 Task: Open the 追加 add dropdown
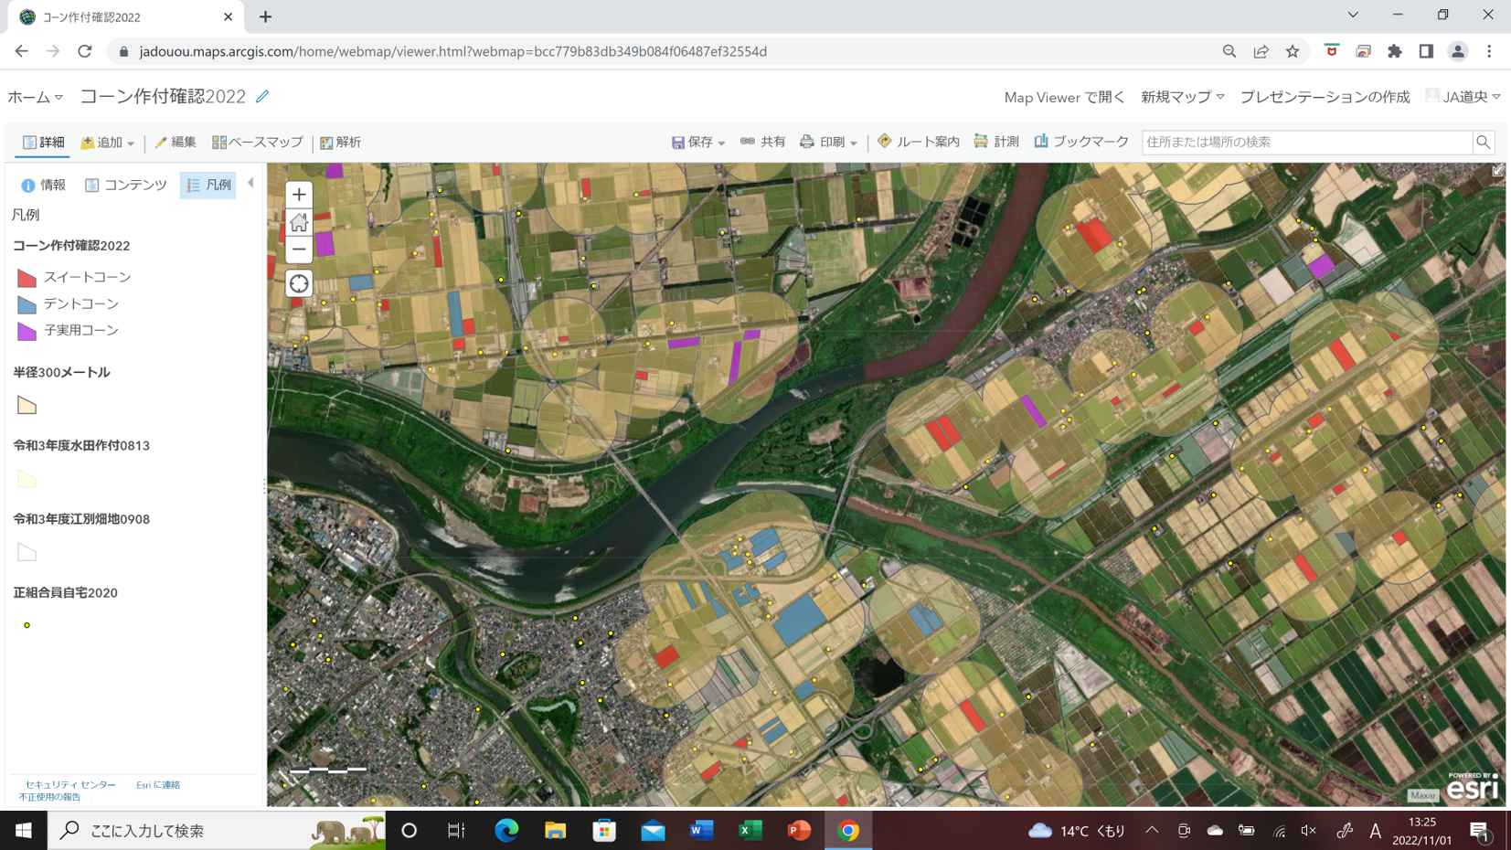(x=108, y=143)
